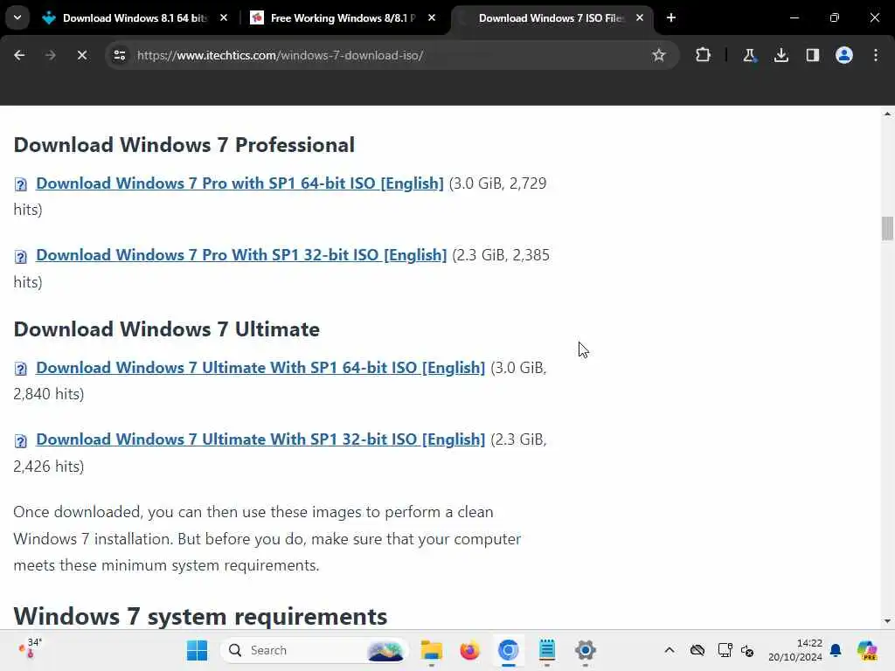
Task: Click the muted volume tray icon
Action: click(747, 650)
